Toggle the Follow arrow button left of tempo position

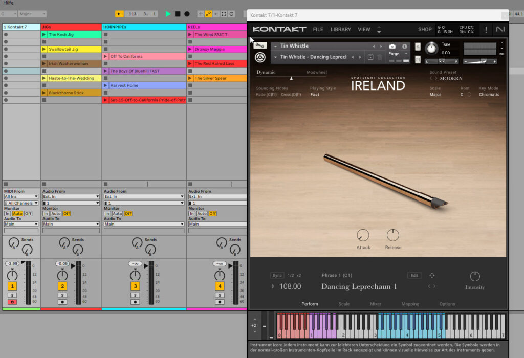[120, 14]
